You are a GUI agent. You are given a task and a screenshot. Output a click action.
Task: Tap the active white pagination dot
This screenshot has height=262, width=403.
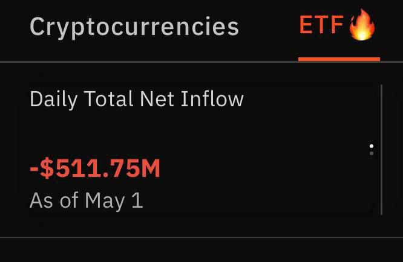(x=372, y=146)
